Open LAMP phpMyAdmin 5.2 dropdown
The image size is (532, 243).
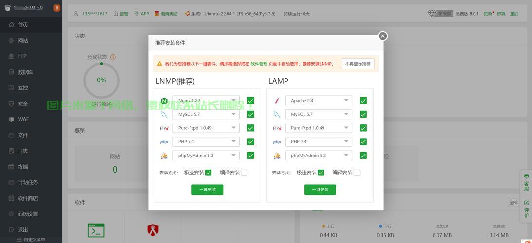(x=319, y=156)
